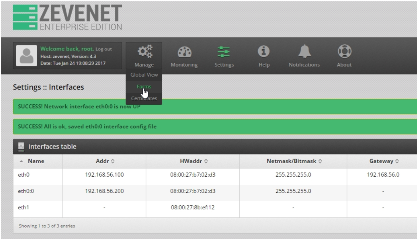Click address 192.168.56.200
Screen dimensions: 418x240
pyautogui.click(x=104, y=191)
